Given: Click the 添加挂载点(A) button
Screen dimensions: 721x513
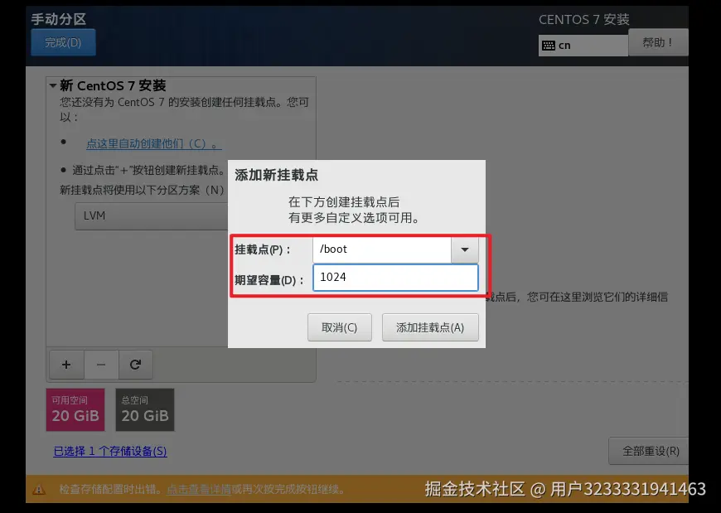Looking at the screenshot, I should click(x=430, y=327).
